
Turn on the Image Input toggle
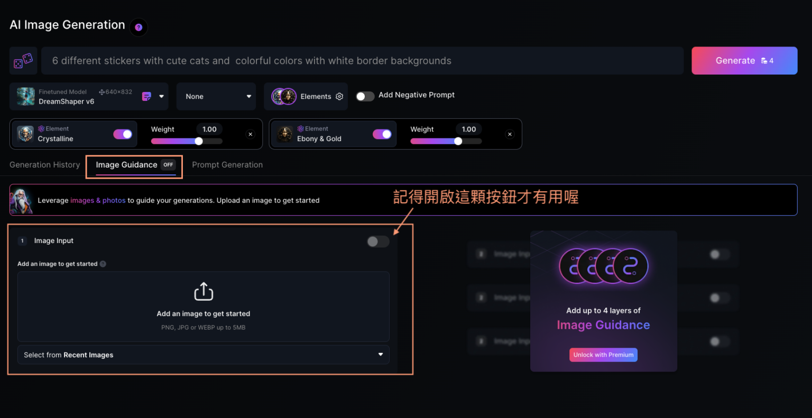(378, 241)
